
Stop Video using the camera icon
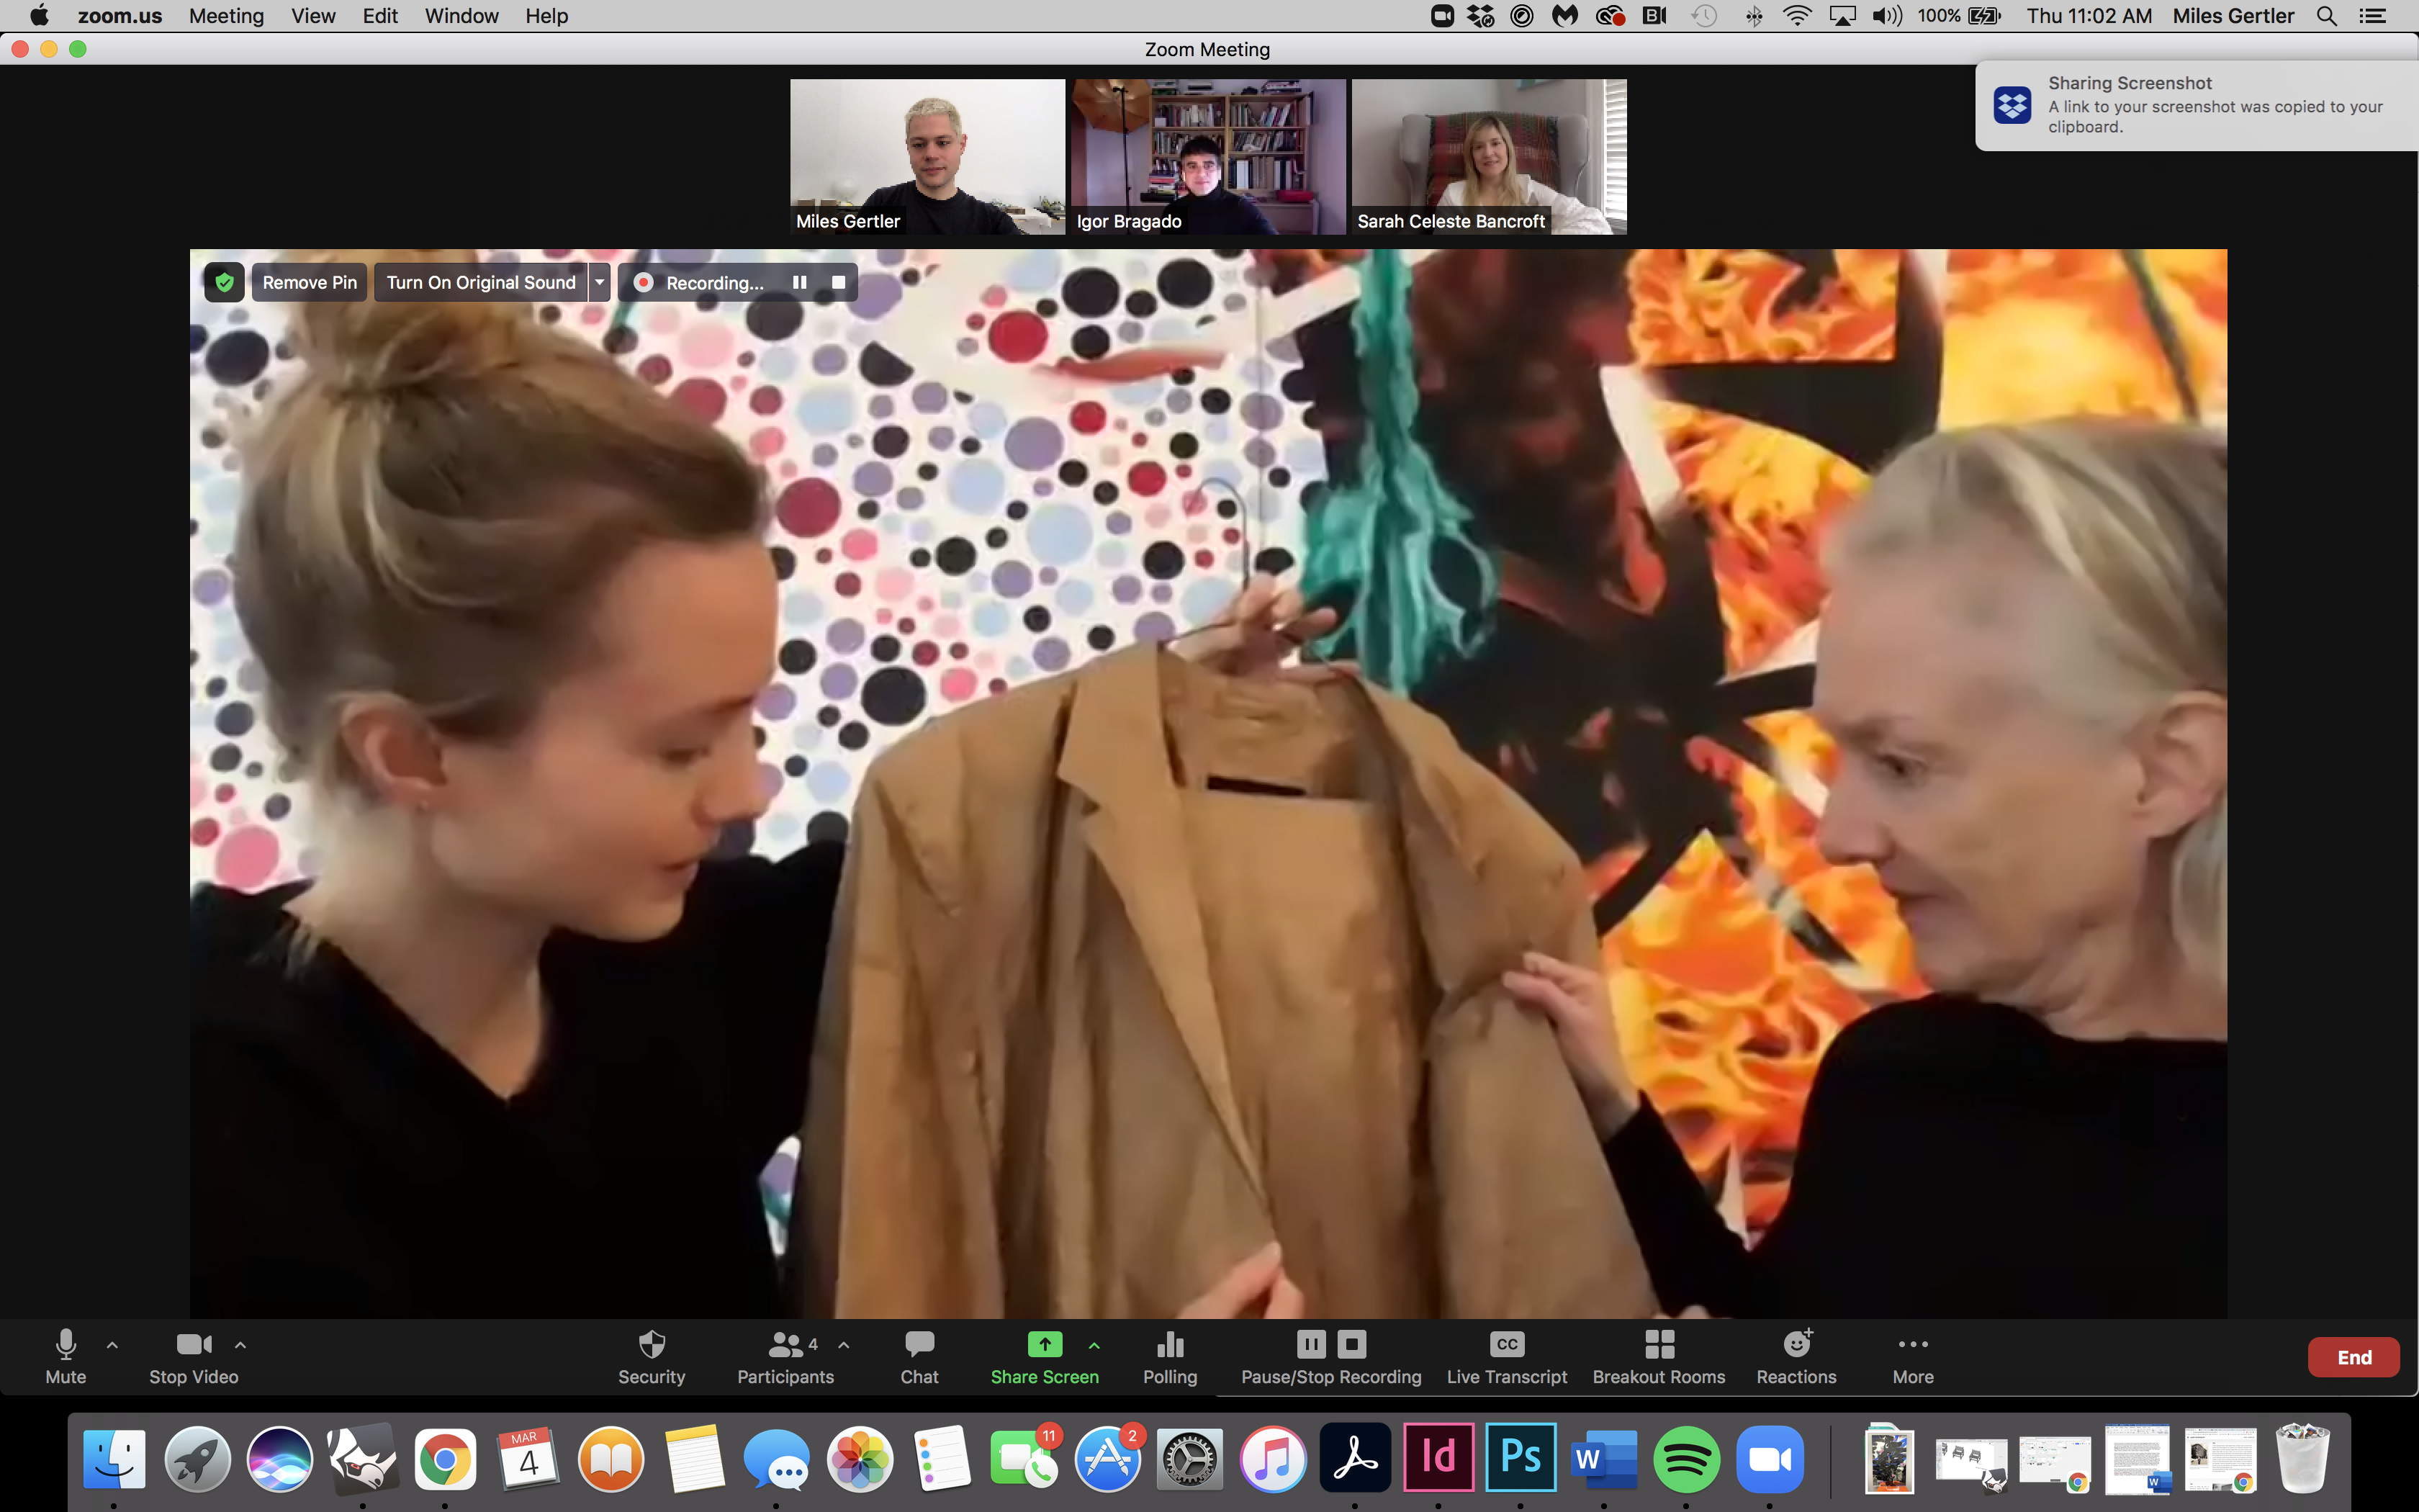tap(194, 1356)
